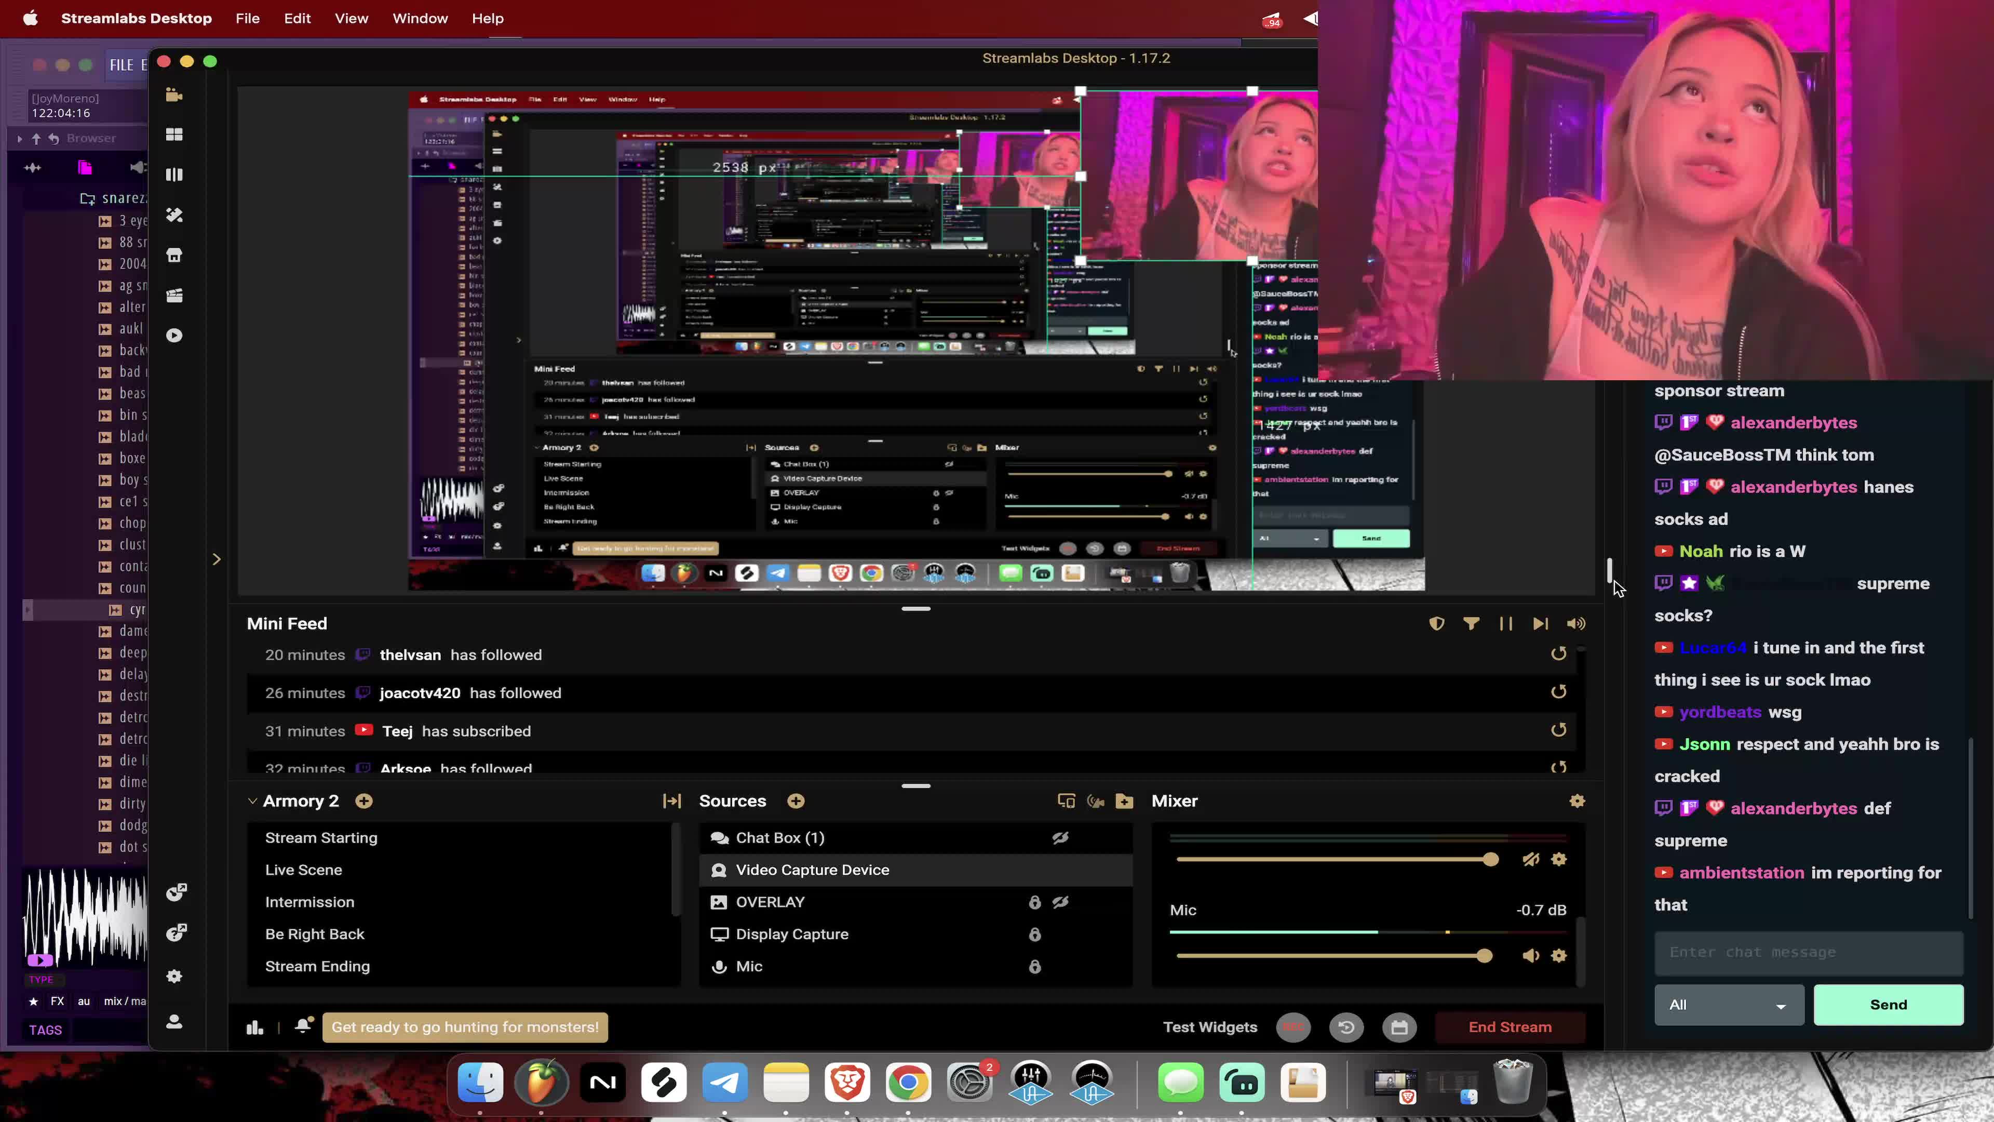Open the Streamlabs Desktop app menu
The height and width of the screenshot is (1122, 1994).
coord(136,19)
